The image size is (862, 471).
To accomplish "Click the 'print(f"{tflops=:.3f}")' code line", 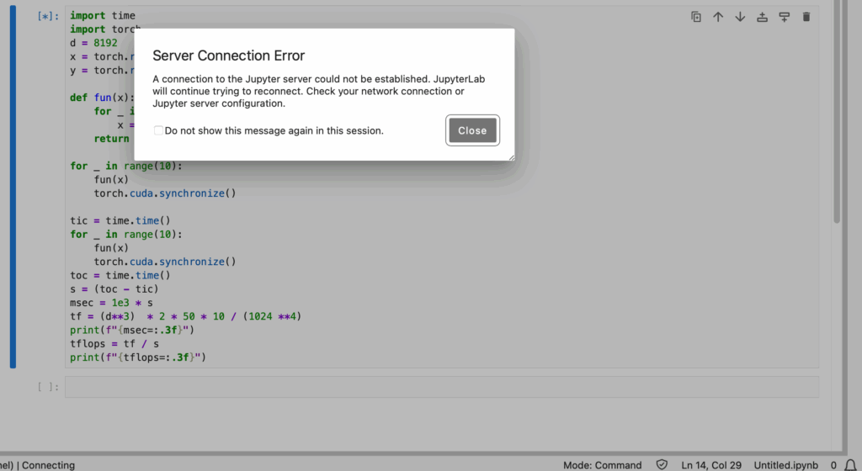I will point(138,357).
